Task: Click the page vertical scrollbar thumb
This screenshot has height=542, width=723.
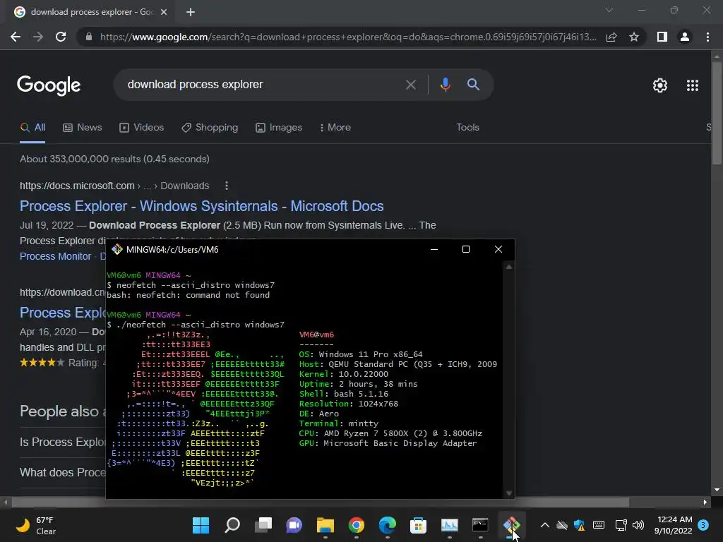Action: tap(717, 113)
